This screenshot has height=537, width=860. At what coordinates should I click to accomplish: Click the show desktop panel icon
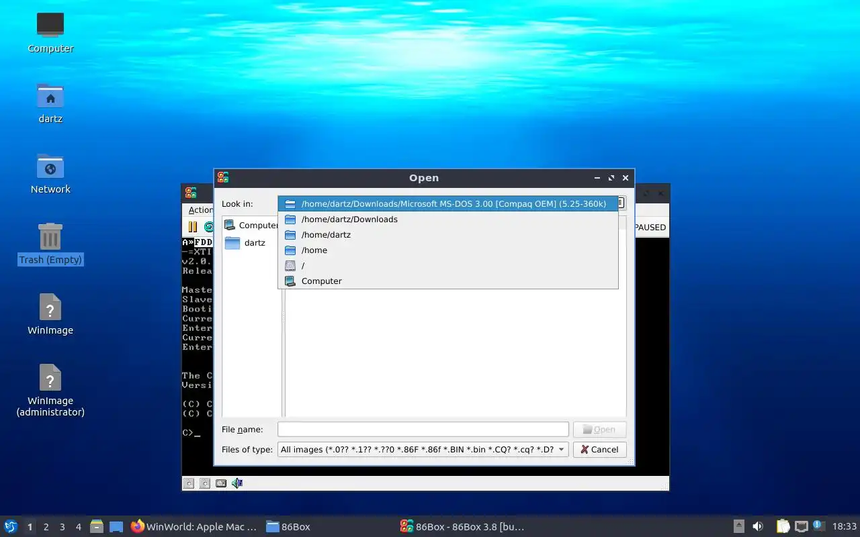pyautogui.click(x=116, y=527)
